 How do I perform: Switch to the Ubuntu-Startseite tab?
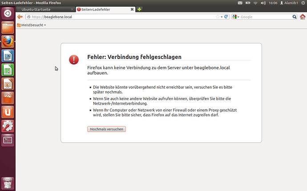pos(45,9)
